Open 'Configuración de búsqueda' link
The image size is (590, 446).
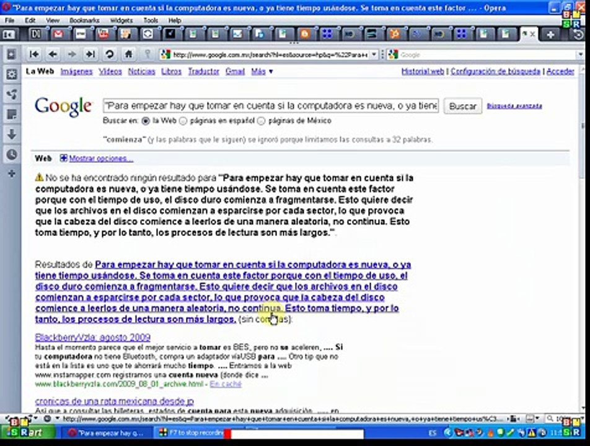495,71
